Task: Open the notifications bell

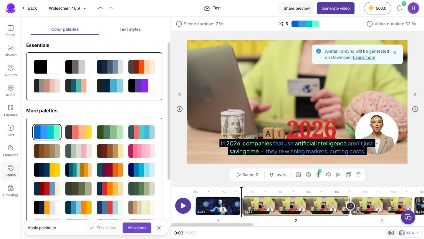Action: [399, 8]
